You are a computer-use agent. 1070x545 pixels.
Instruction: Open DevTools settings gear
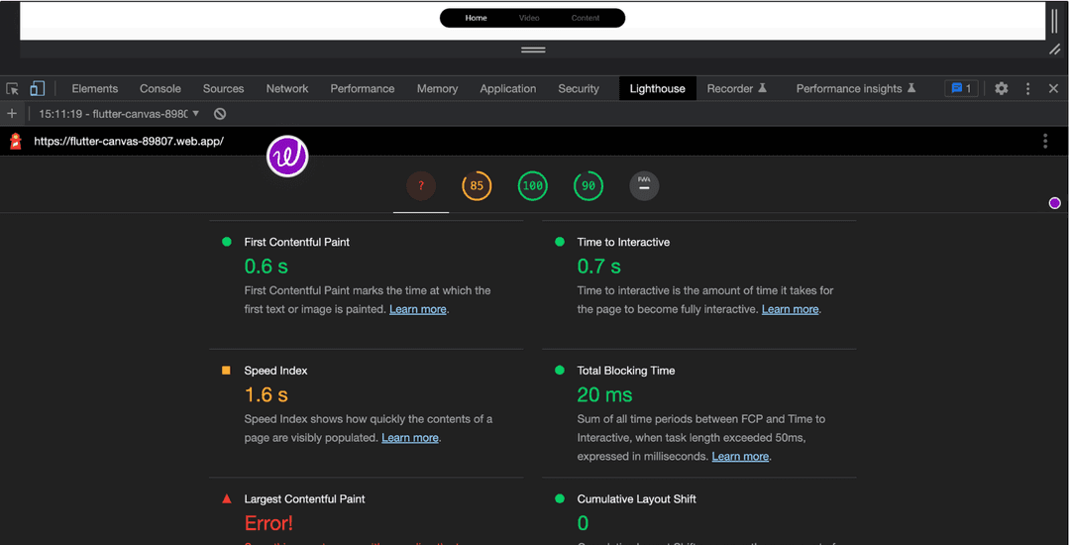[1002, 88]
